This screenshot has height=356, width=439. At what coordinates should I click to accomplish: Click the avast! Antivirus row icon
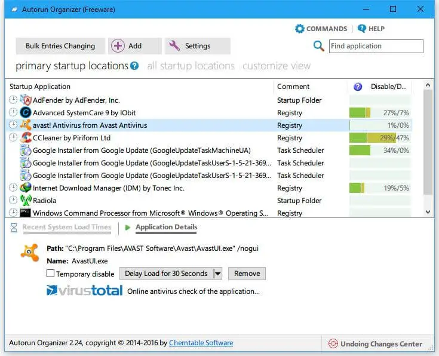click(x=26, y=125)
